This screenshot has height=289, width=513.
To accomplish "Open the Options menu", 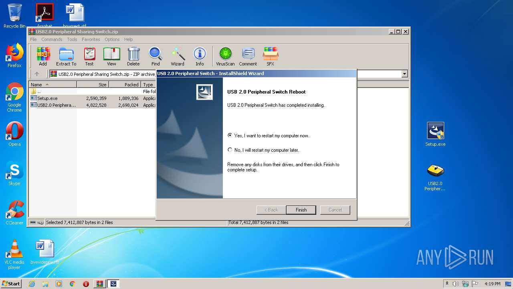I will click(112, 39).
